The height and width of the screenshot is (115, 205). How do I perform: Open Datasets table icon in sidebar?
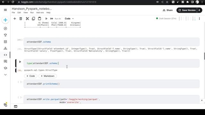[5, 42]
